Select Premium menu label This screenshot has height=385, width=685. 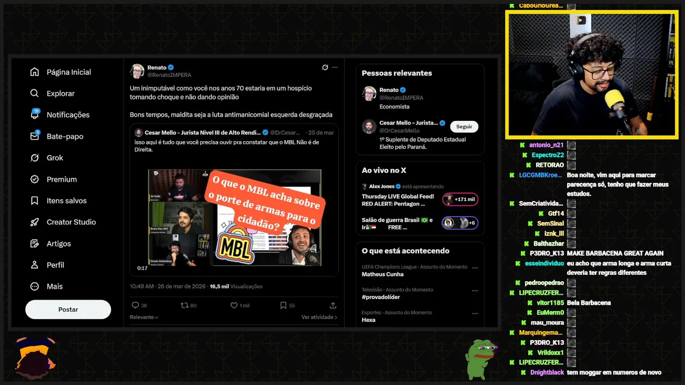[x=62, y=179]
